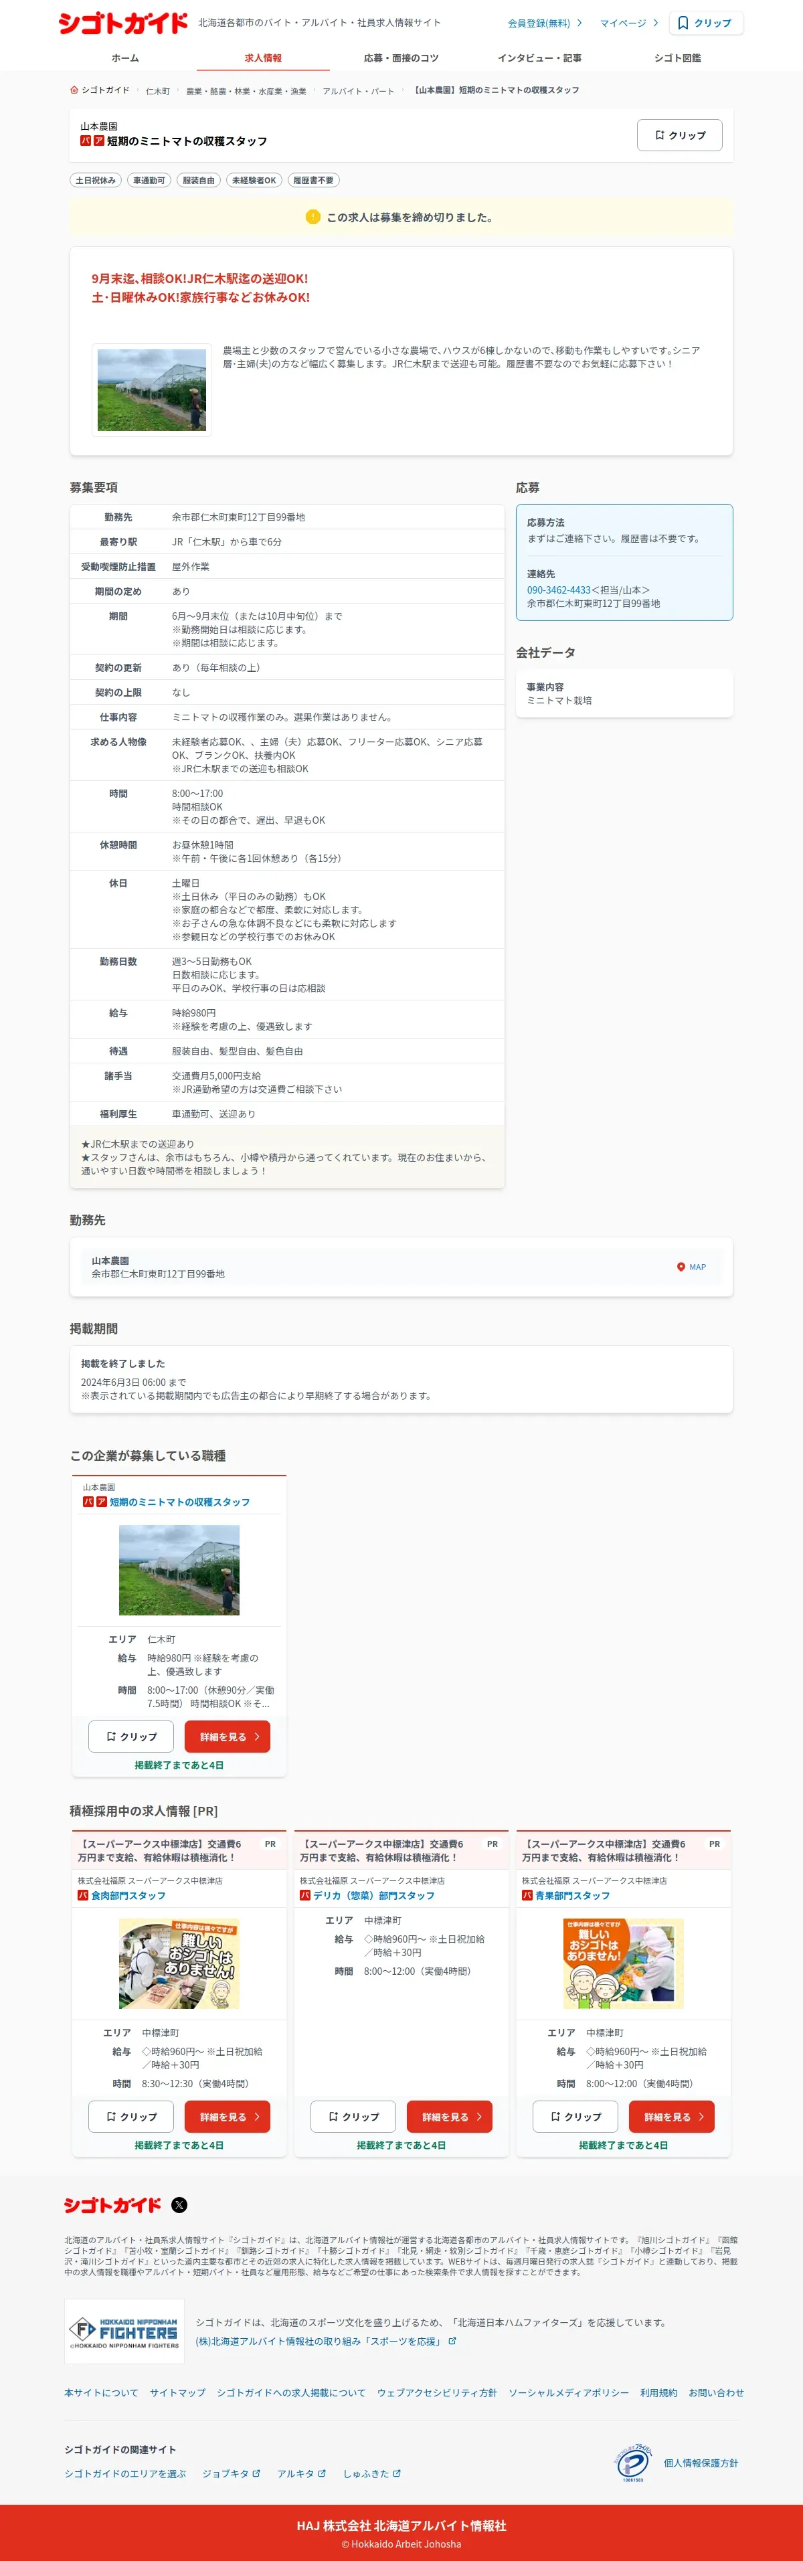Click the 山本農園 card greenhouse image
The width and height of the screenshot is (803, 2561).
179,1570
